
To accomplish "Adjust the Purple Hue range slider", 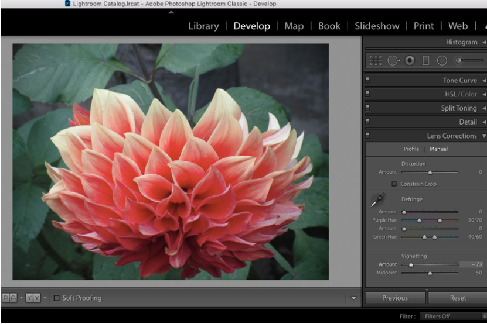I will [430, 220].
